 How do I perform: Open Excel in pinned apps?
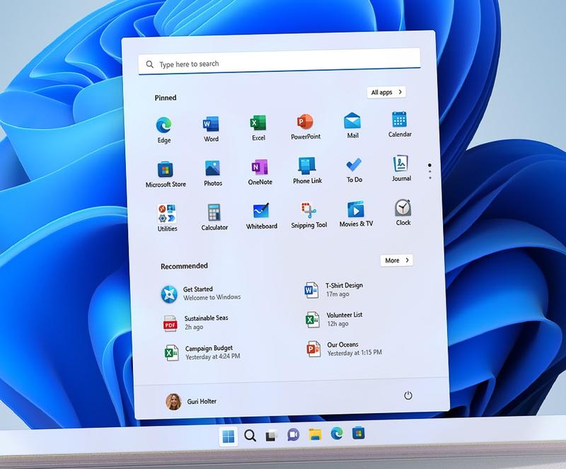click(x=258, y=128)
